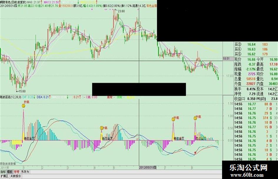Click the 1.50 indicator axis value

230,103
